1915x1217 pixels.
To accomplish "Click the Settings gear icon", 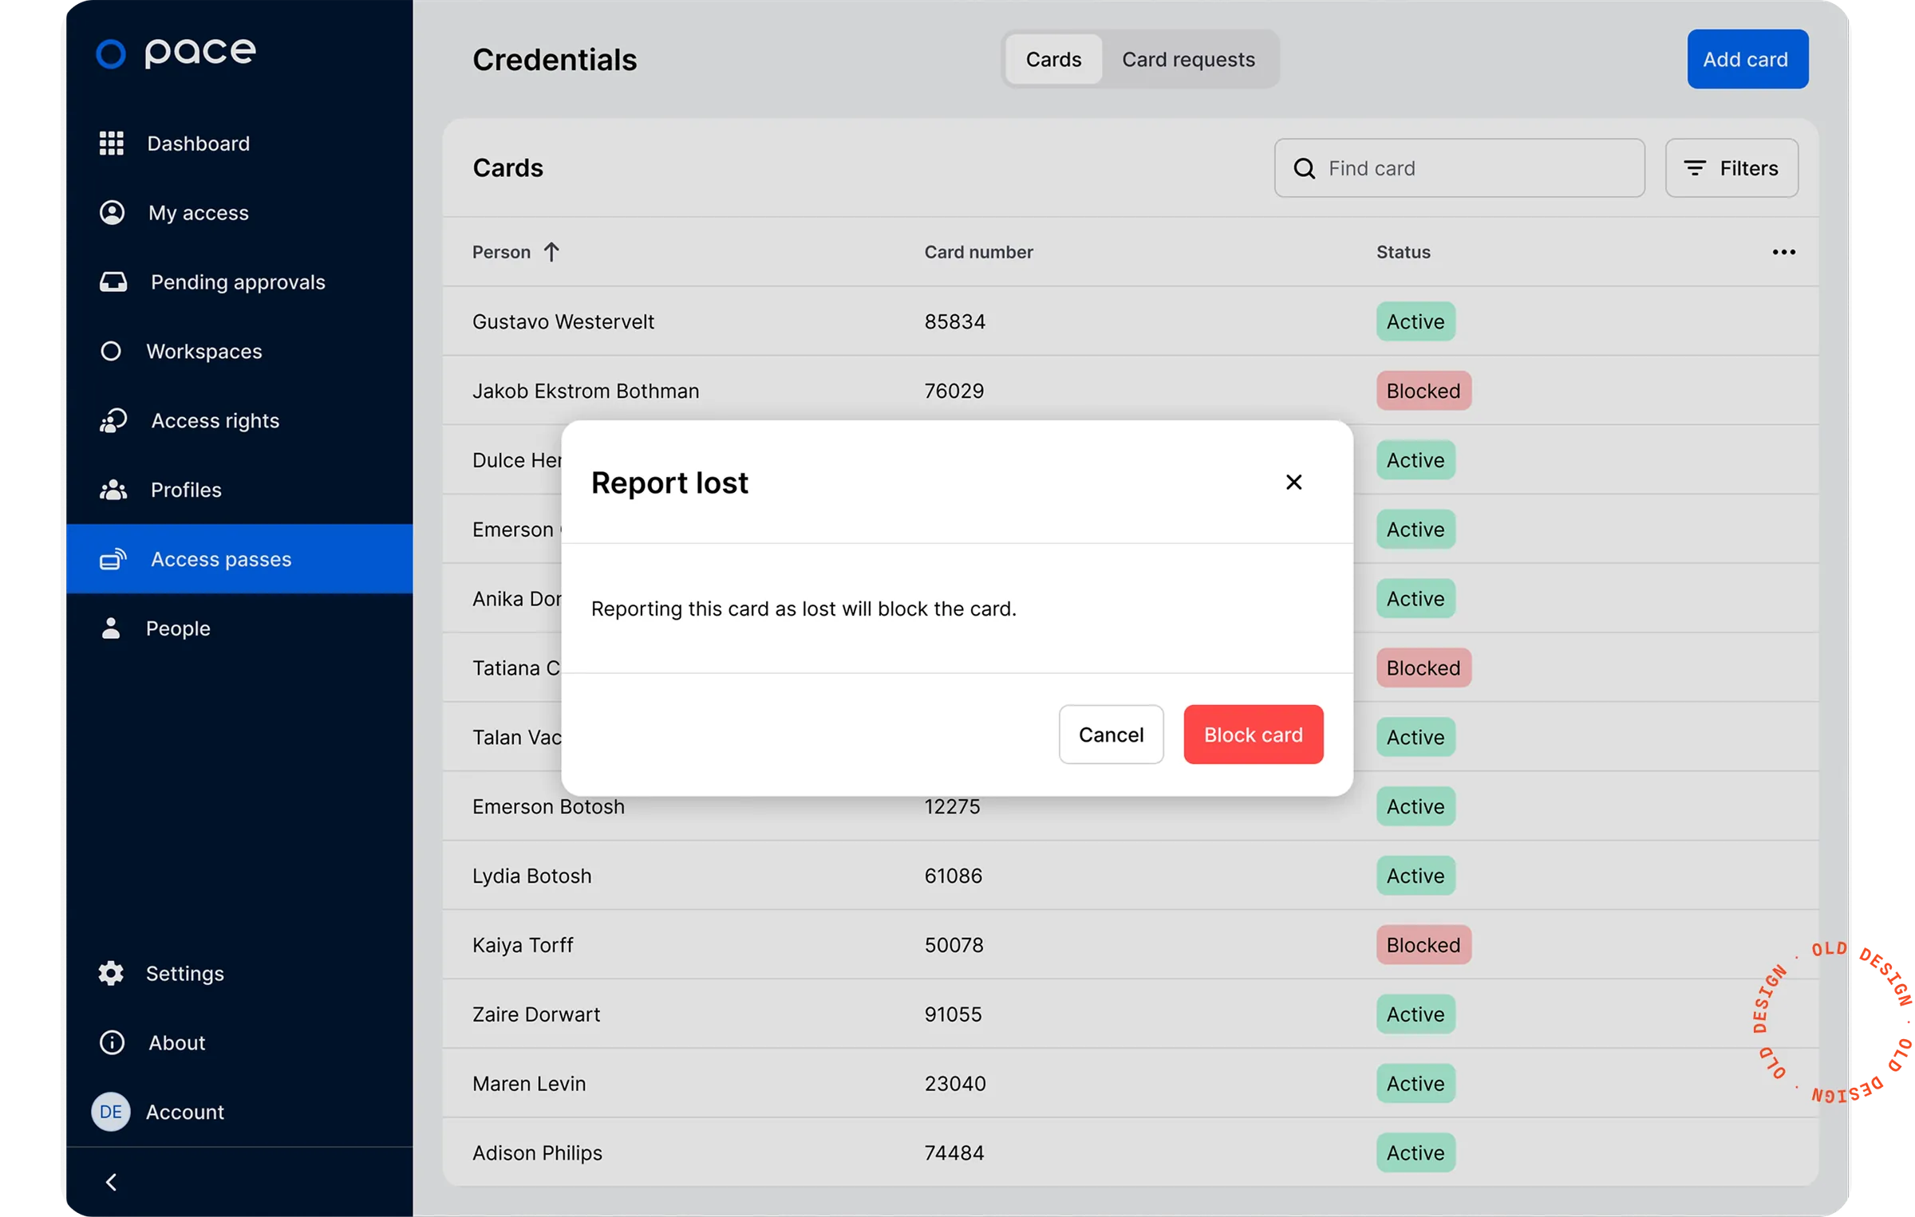I will [x=111, y=973].
